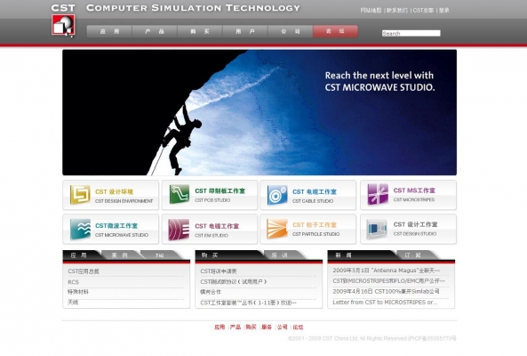Open the Antenna Magus news item
Viewport: 527px width, 356px height.
tap(387, 271)
